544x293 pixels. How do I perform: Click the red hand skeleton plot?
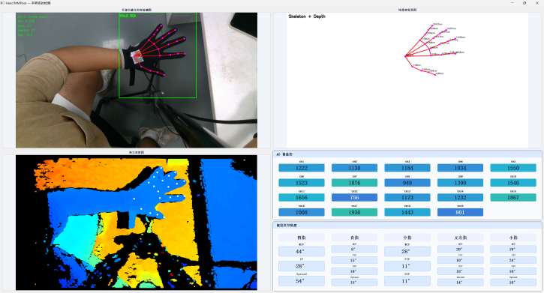[x=435, y=49]
